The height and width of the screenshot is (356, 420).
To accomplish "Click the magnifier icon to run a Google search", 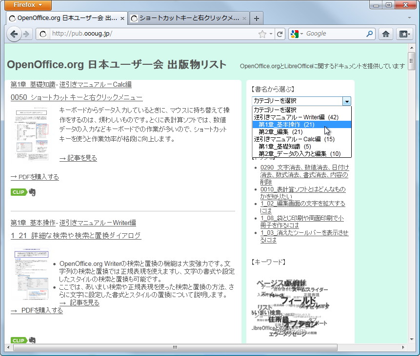I will coord(369,34).
